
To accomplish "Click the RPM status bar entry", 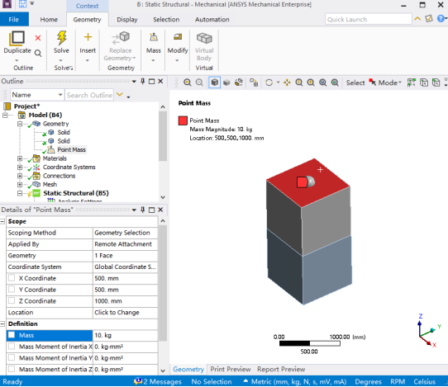I will [398, 381].
